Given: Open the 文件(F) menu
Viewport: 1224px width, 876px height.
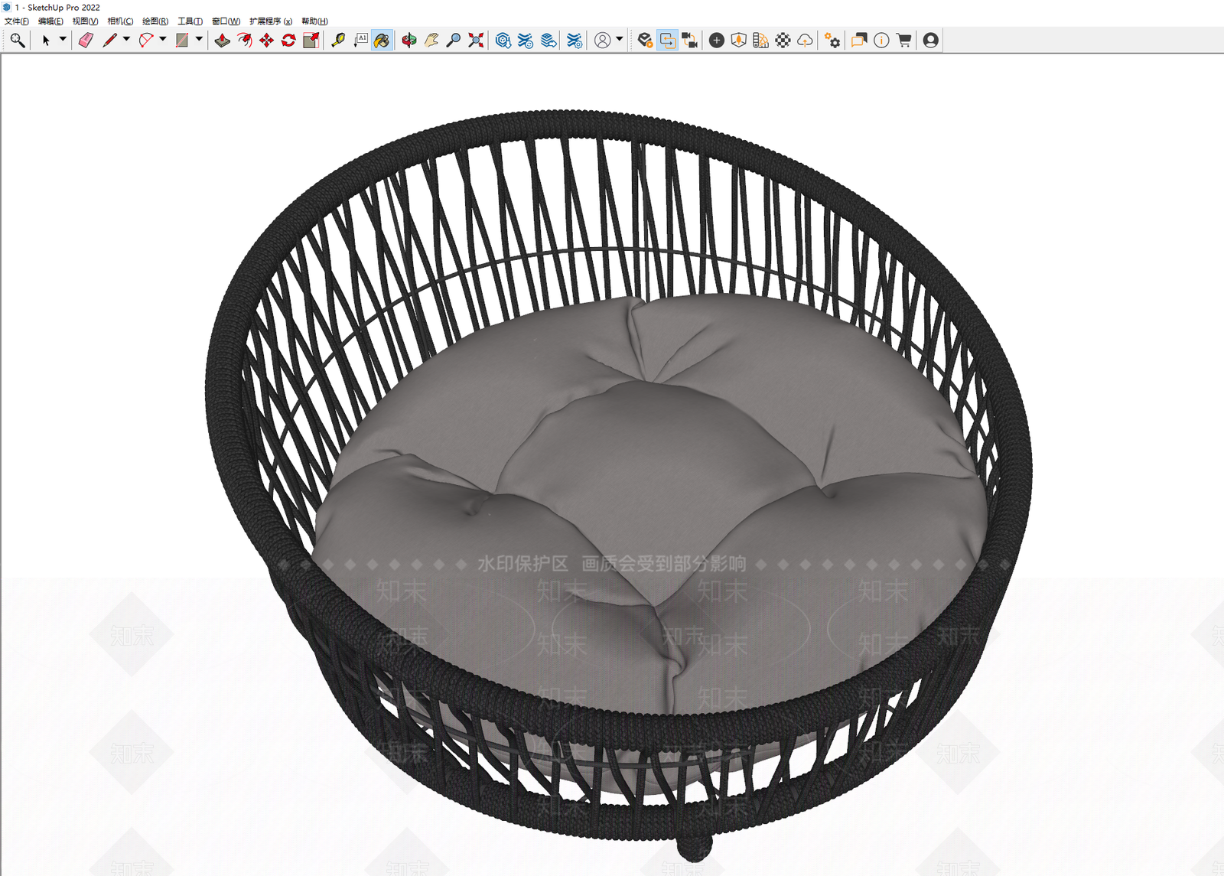Looking at the screenshot, I should [x=17, y=21].
